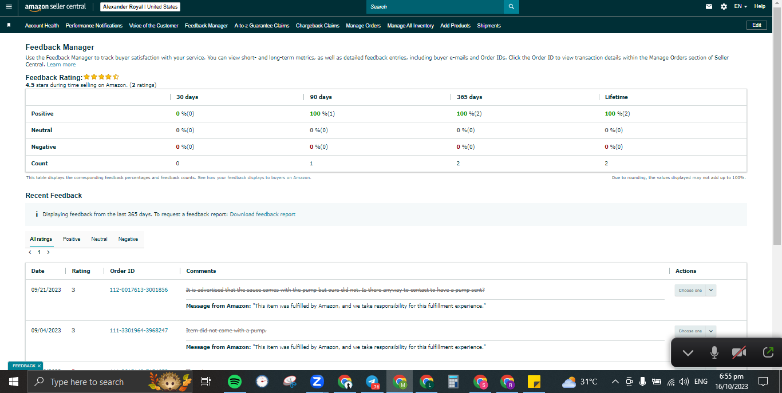This screenshot has width=782, height=393.
Task: Open the messages envelope icon
Action: (709, 6)
